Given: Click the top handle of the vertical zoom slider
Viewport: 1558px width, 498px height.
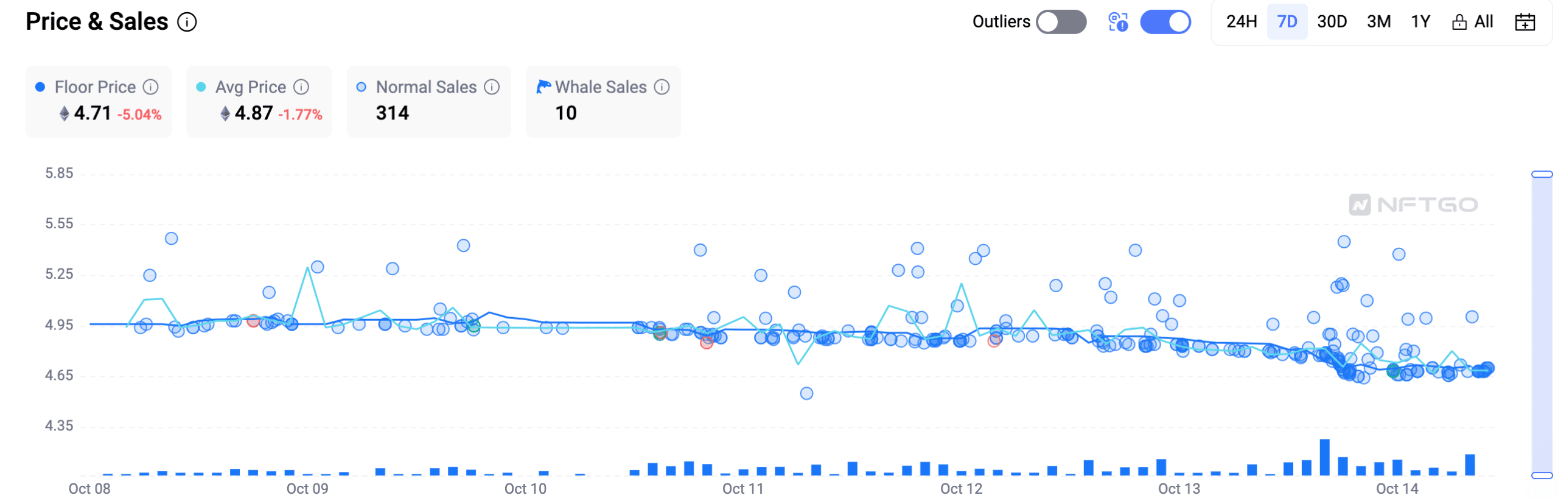Looking at the screenshot, I should [1542, 175].
